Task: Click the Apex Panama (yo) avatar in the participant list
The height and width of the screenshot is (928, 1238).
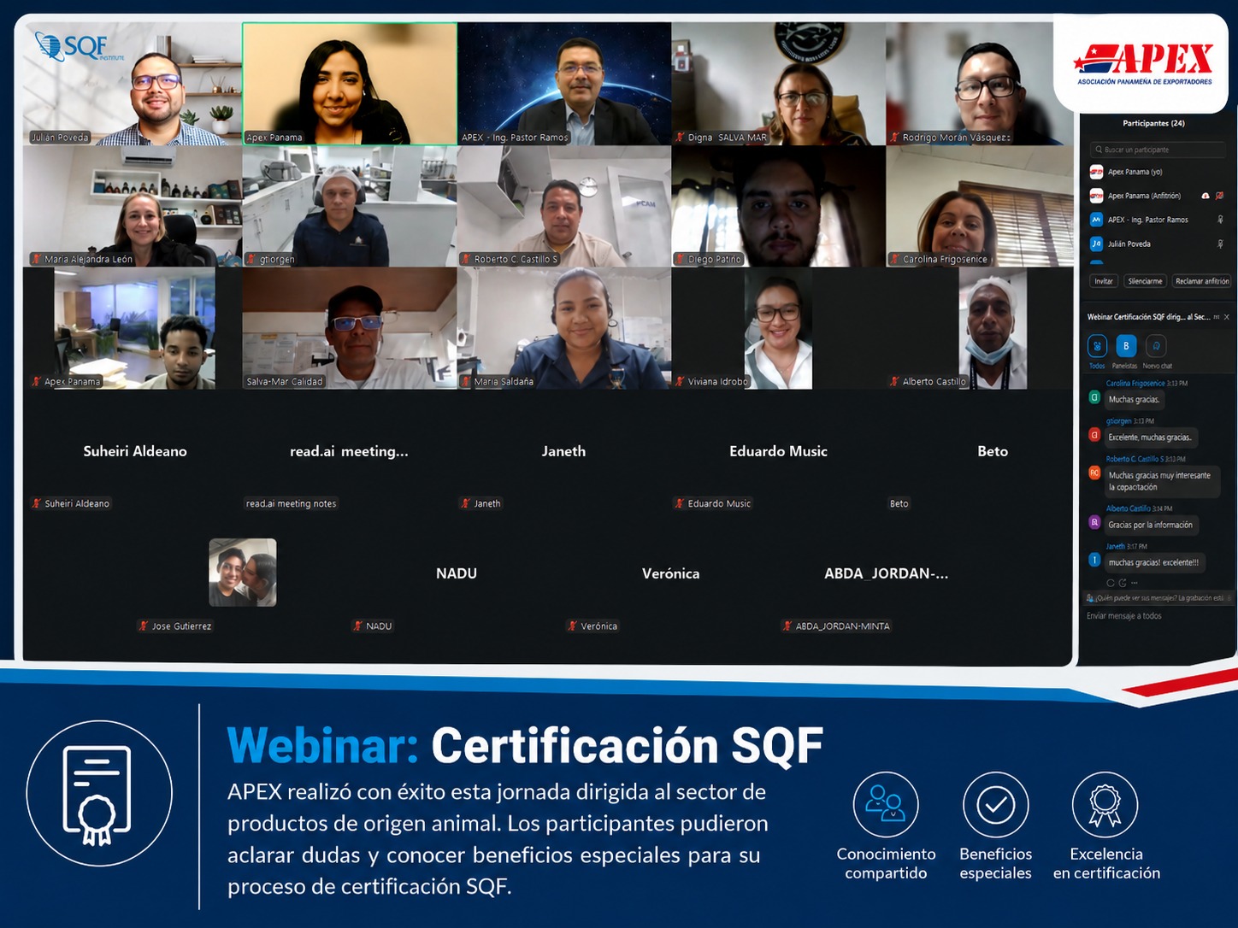Action: tap(1096, 172)
